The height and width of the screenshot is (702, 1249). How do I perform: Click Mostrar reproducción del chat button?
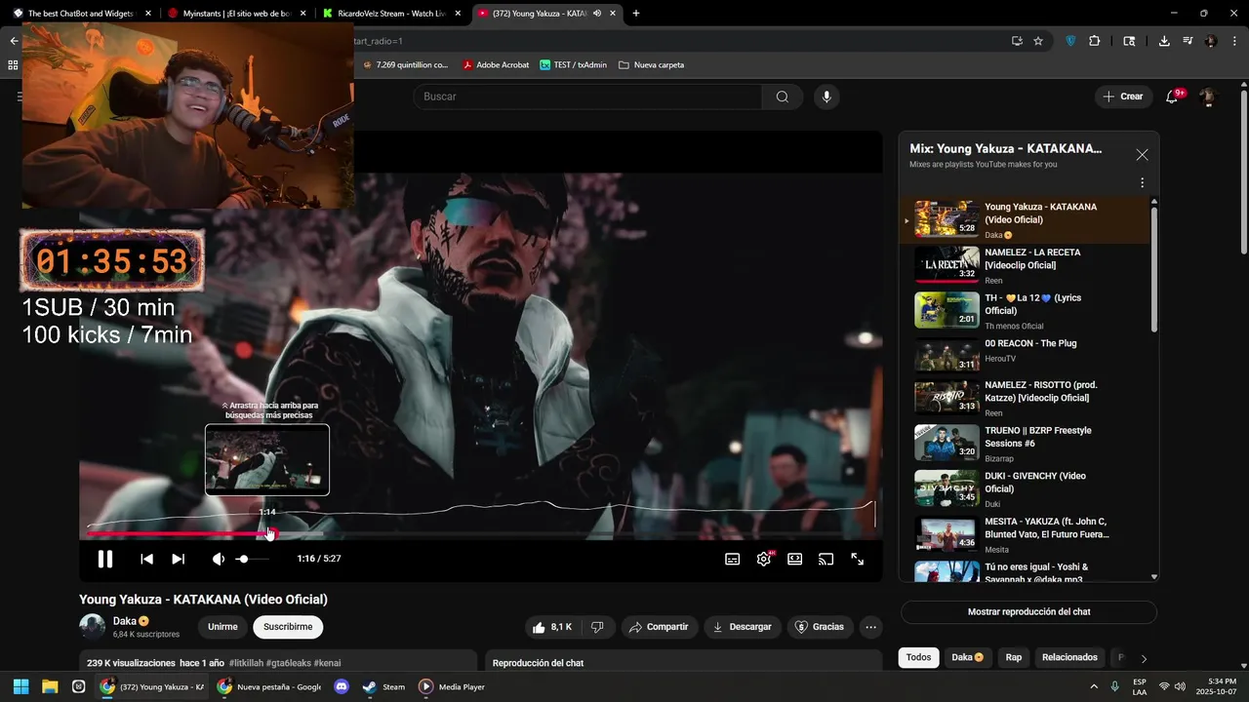[1028, 612]
